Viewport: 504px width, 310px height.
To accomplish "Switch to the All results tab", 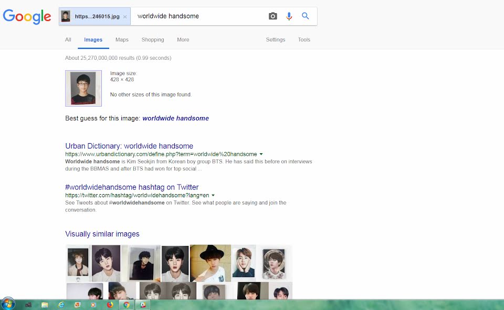I will click(68, 39).
